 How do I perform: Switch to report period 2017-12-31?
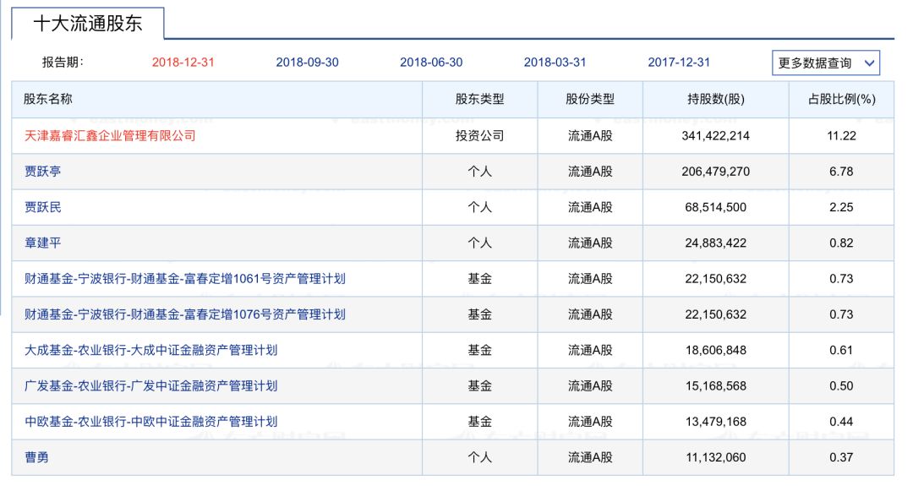coord(679,63)
